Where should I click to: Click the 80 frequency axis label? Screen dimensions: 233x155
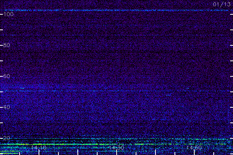(6, 45)
